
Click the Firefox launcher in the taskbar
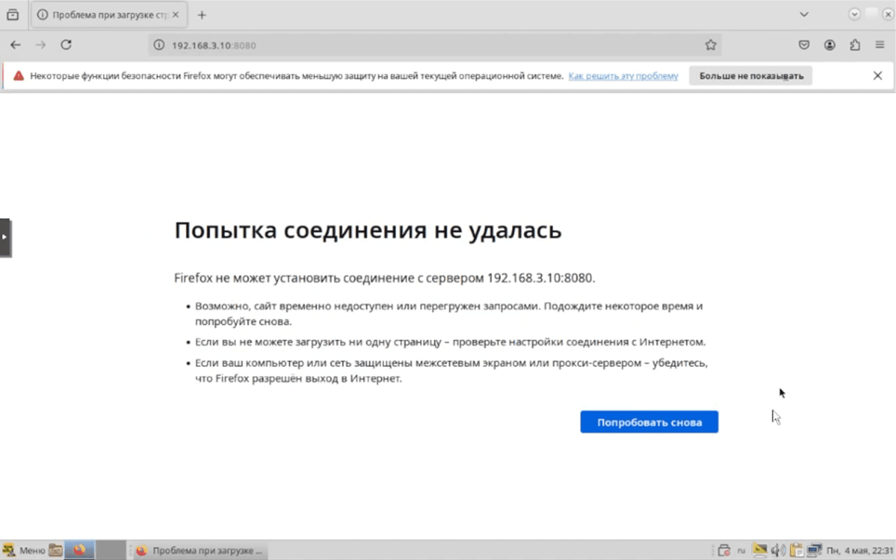pos(79,550)
